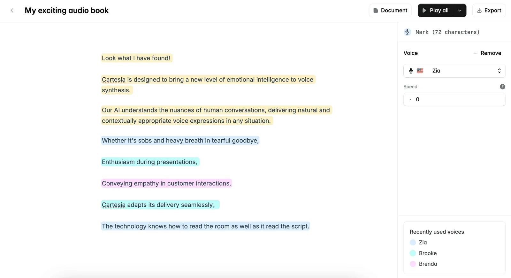Viewport: 511px width, 278px height.
Task: Click the minus icon next to Remove
Action: point(475,53)
